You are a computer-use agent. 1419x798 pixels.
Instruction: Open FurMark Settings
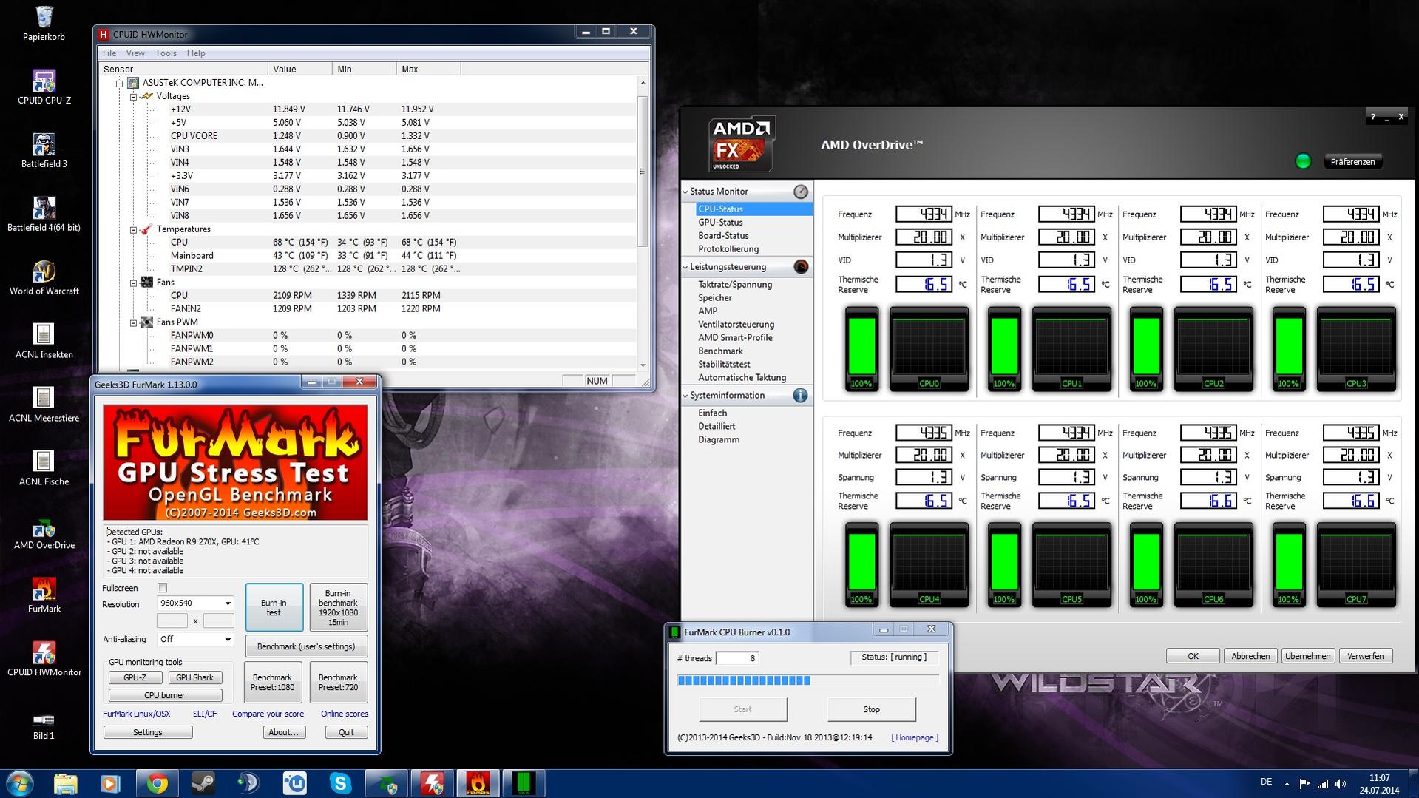[x=148, y=733]
